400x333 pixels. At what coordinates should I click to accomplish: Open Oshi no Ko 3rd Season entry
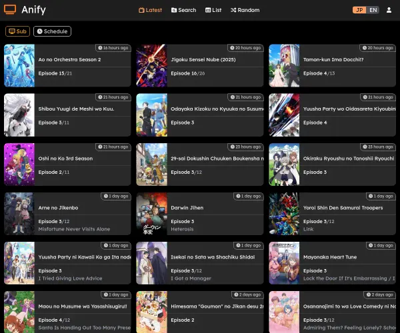pos(65,159)
